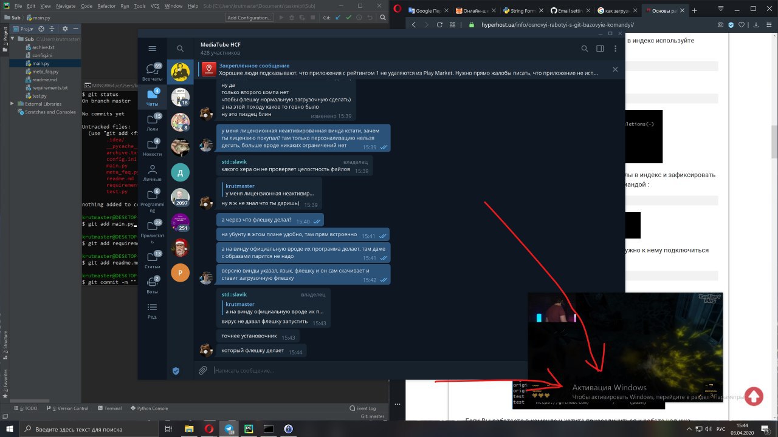Click Add Configuration button in PyCharm
This screenshot has height=437, width=778.
click(249, 18)
